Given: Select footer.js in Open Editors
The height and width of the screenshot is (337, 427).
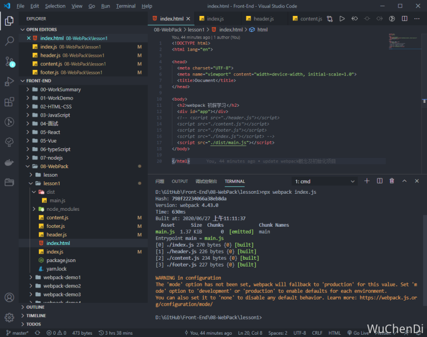Looking at the screenshot, I should tap(83, 72).
